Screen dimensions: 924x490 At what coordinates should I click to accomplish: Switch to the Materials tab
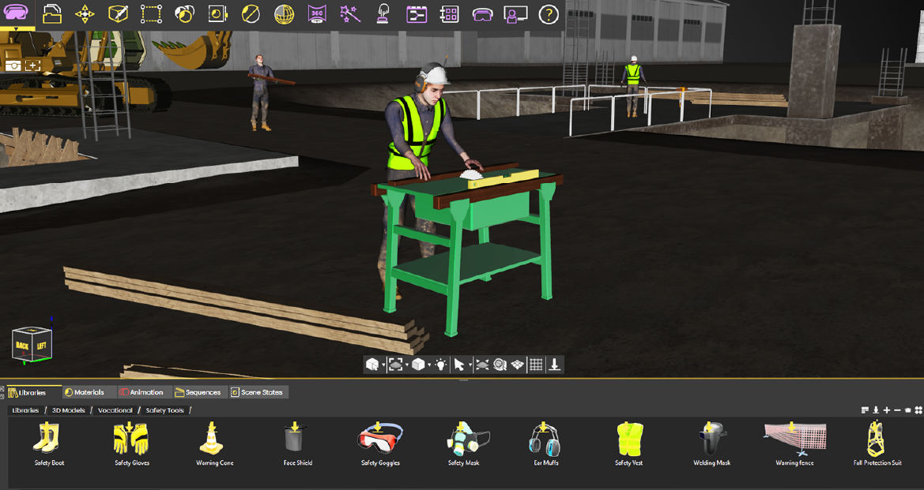pyautogui.click(x=87, y=391)
